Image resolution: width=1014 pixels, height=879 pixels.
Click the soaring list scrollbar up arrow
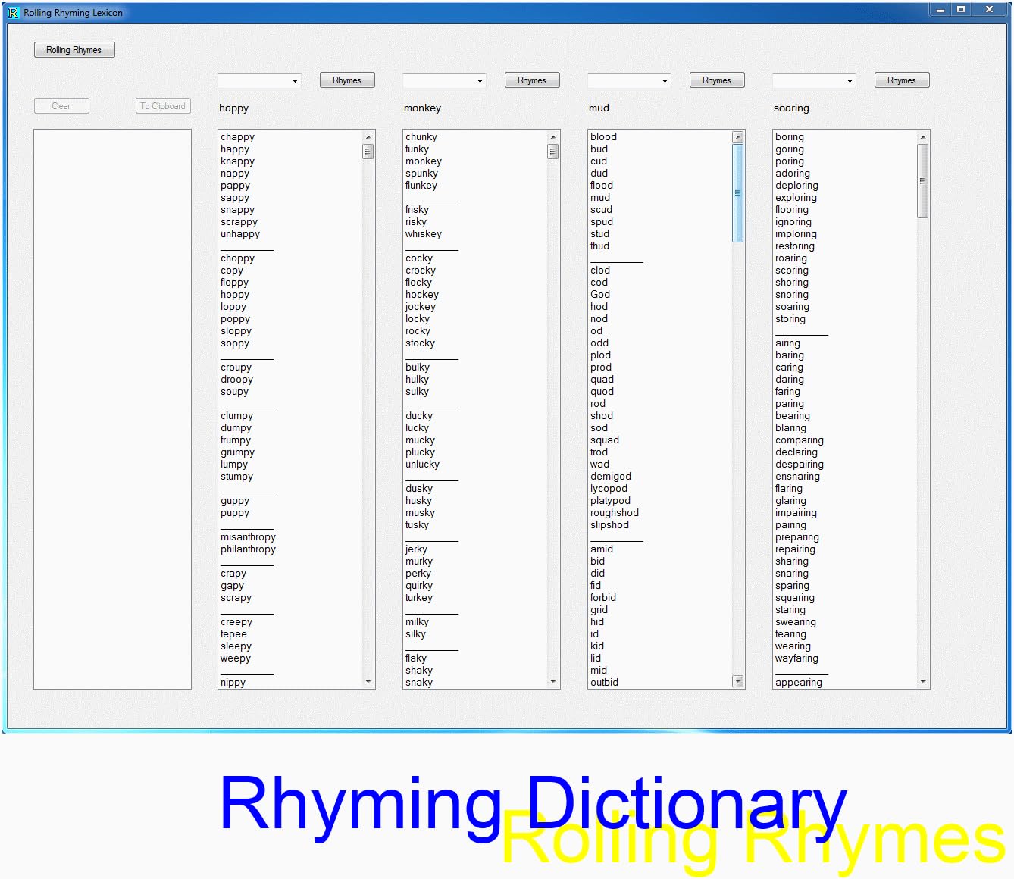tap(923, 136)
